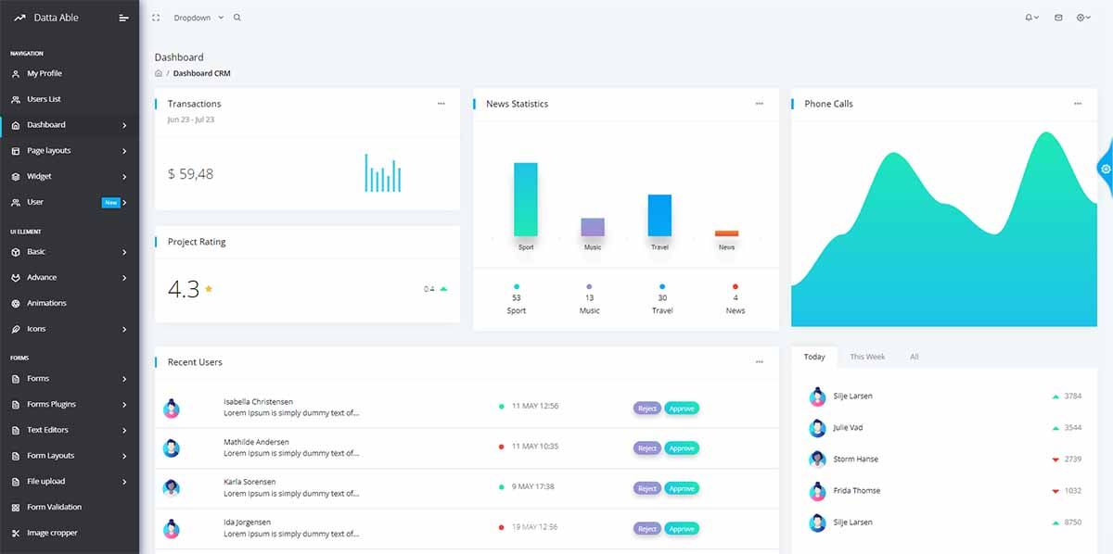Click Frida Thomse's 1032 value

click(x=1073, y=491)
